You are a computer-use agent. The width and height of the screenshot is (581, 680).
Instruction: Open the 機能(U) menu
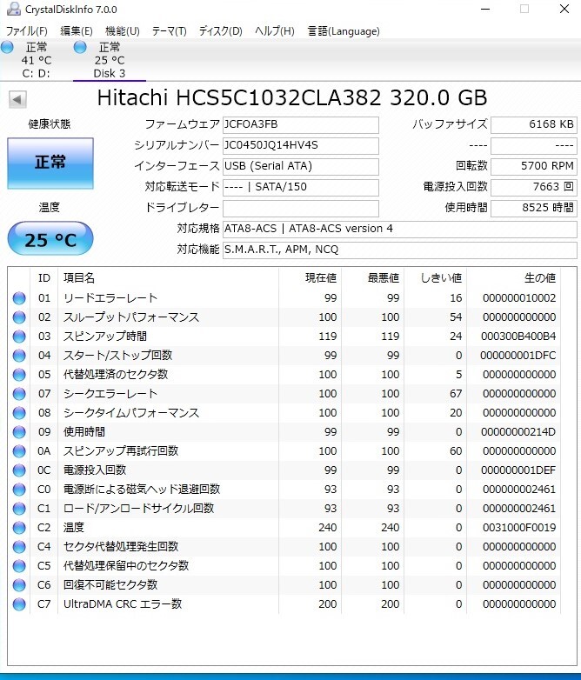click(123, 31)
